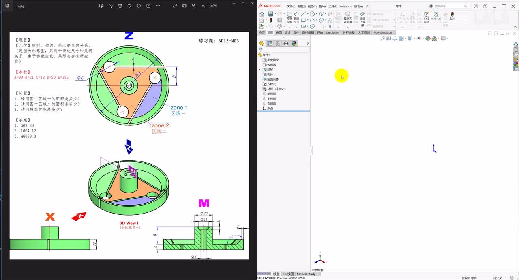The width and height of the screenshot is (519, 280).
Task: Zoom out the photo
Action: click(x=194, y=6)
